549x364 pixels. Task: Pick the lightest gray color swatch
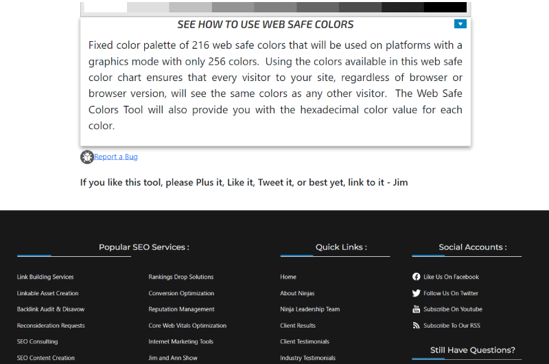click(x=148, y=7)
